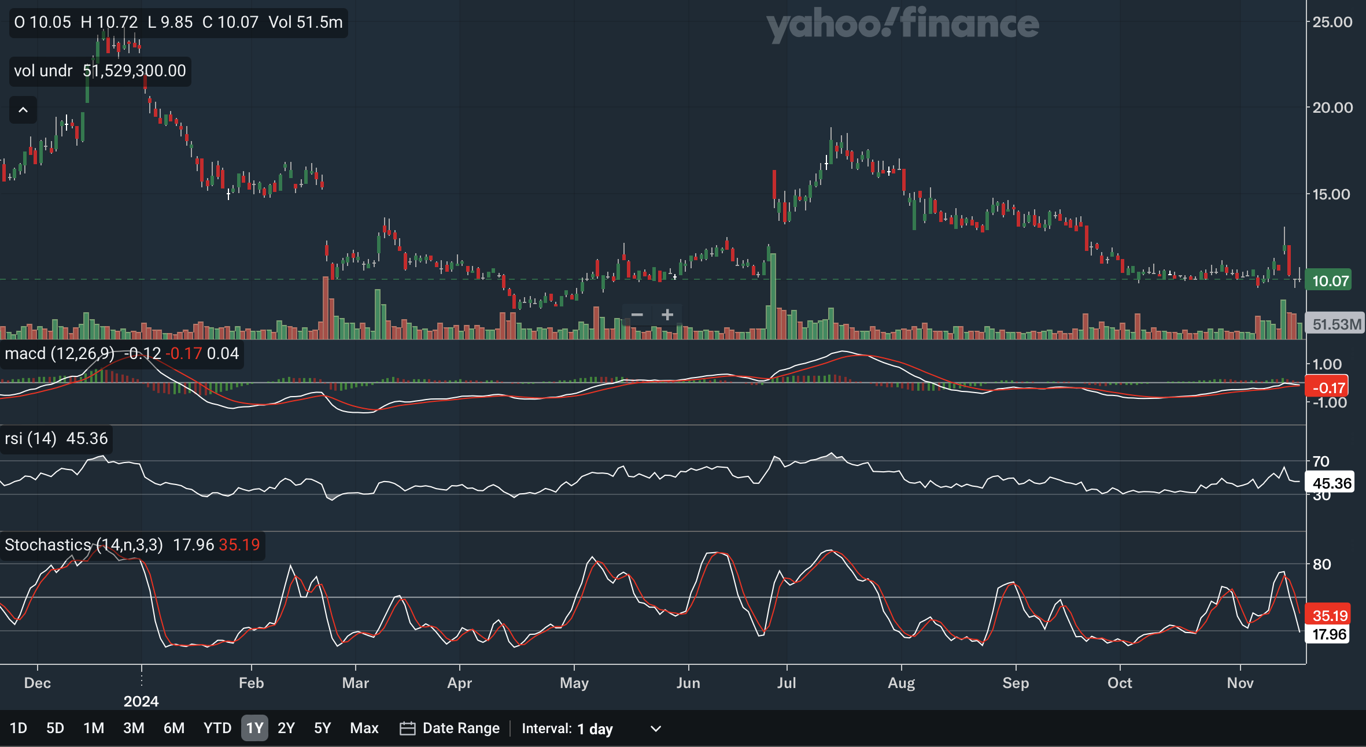Click the chart zoom in plus icon
This screenshot has height=747, width=1366.
pyautogui.click(x=667, y=315)
